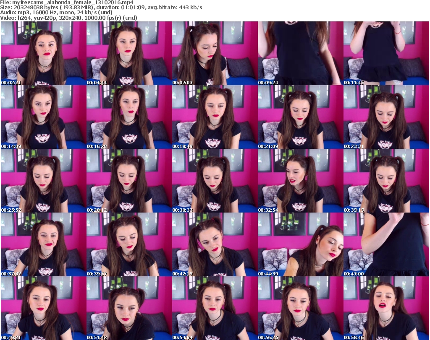Select thumbnail at 00:18:49
Image resolution: width=430 pixels, height=340 pixels.
tap(215, 117)
